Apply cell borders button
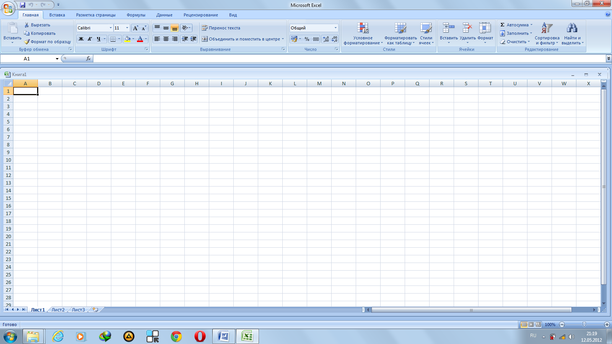The image size is (612, 344). tap(112, 39)
